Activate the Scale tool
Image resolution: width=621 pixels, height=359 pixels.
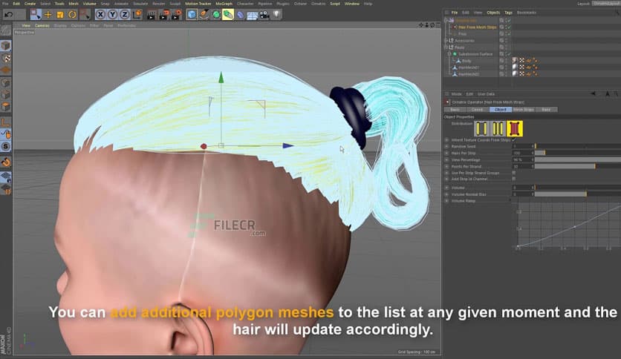click(x=60, y=15)
